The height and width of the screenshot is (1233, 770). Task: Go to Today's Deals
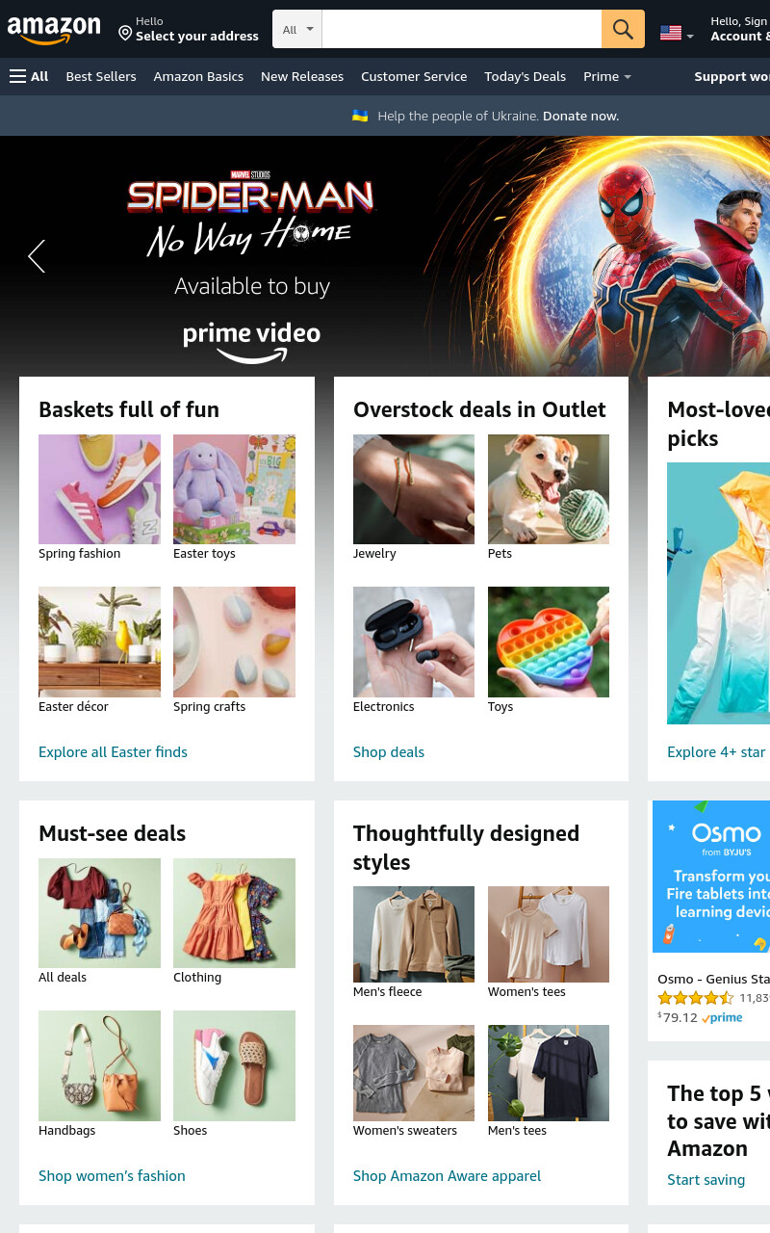(525, 76)
